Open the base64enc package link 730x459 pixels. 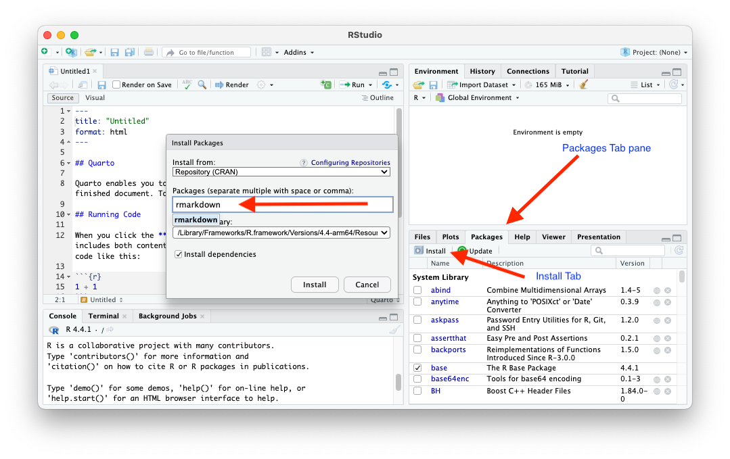tap(450, 379)
